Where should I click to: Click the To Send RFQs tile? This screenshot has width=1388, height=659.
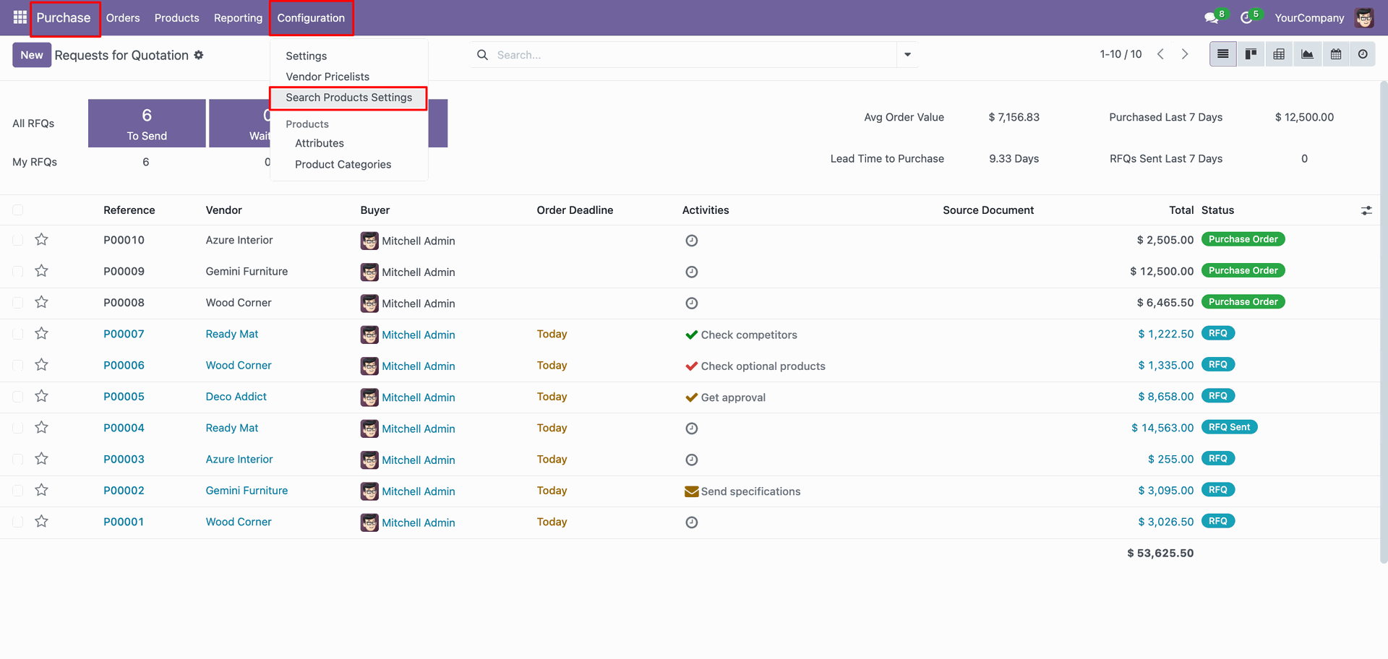pos(147,124)
